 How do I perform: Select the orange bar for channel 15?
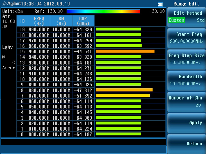125,51
